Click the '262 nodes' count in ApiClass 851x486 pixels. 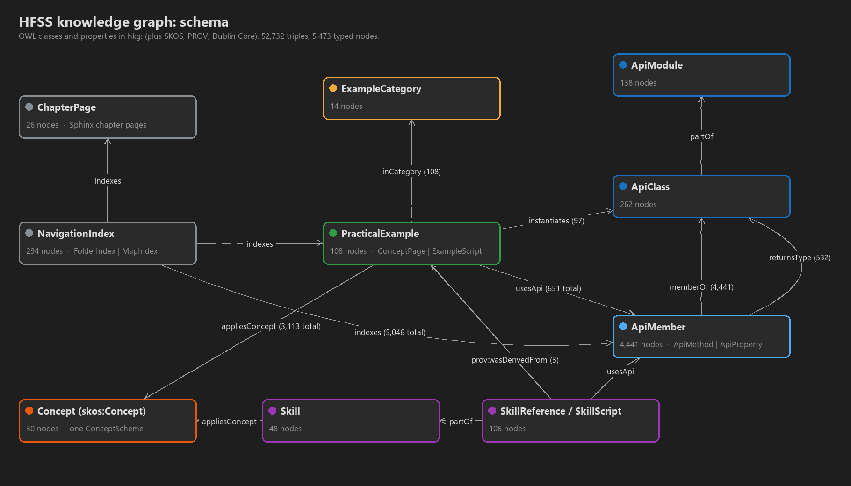click(x=638, y=204)
